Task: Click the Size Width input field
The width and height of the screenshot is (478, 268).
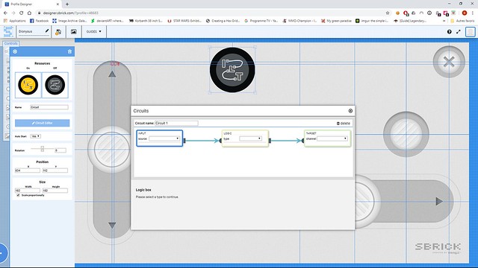Action: point(28,191)
